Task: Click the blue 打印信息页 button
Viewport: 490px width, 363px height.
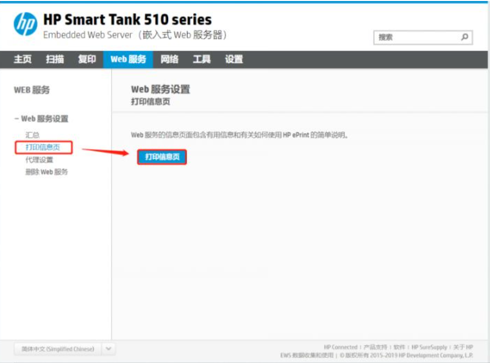Action: pos(162,157)
